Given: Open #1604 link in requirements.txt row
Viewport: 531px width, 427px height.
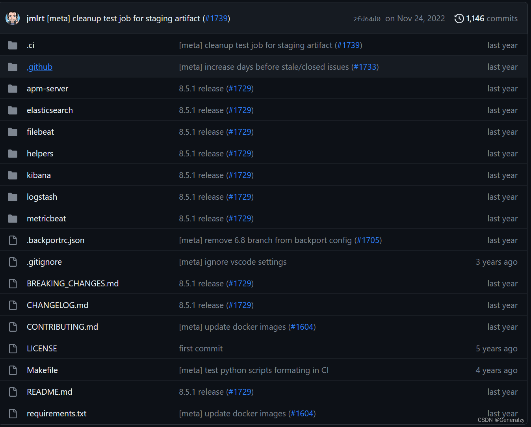Looking at the screenshot, I should (302, 414).
